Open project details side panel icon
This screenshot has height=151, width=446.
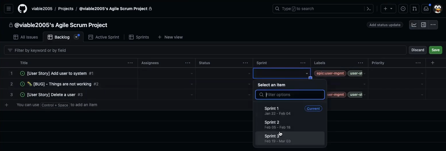[x=424, y=25]
